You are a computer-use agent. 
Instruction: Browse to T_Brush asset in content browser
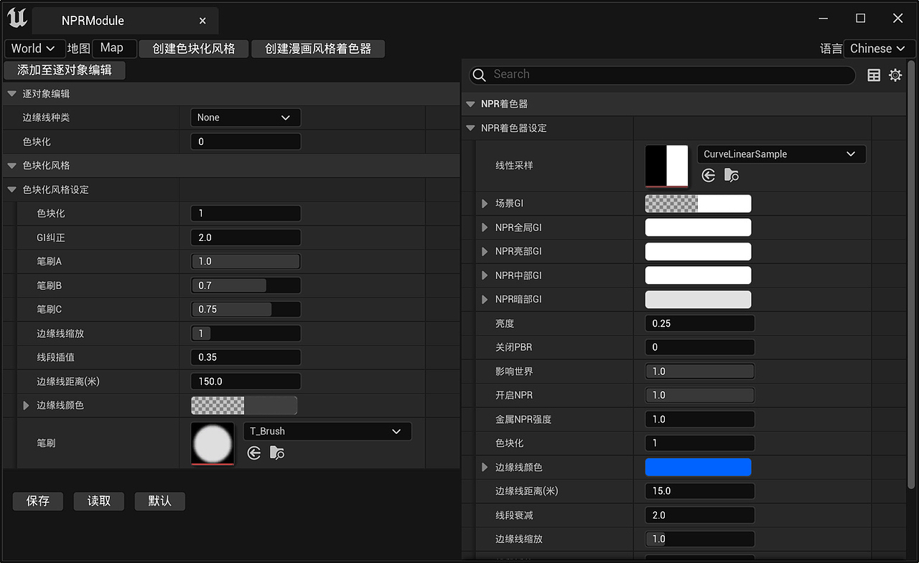click(276, 452)
